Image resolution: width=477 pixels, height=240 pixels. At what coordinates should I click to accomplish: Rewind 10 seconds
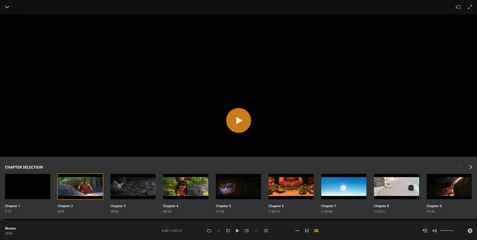228,231
